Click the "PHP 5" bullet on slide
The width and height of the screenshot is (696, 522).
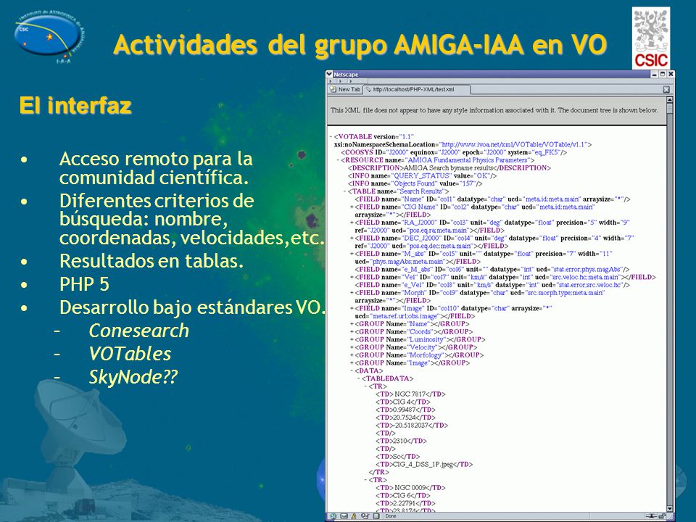[x=84, y=284]
